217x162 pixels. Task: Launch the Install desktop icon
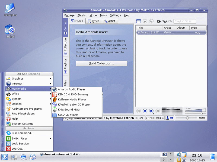coord(10,31)
